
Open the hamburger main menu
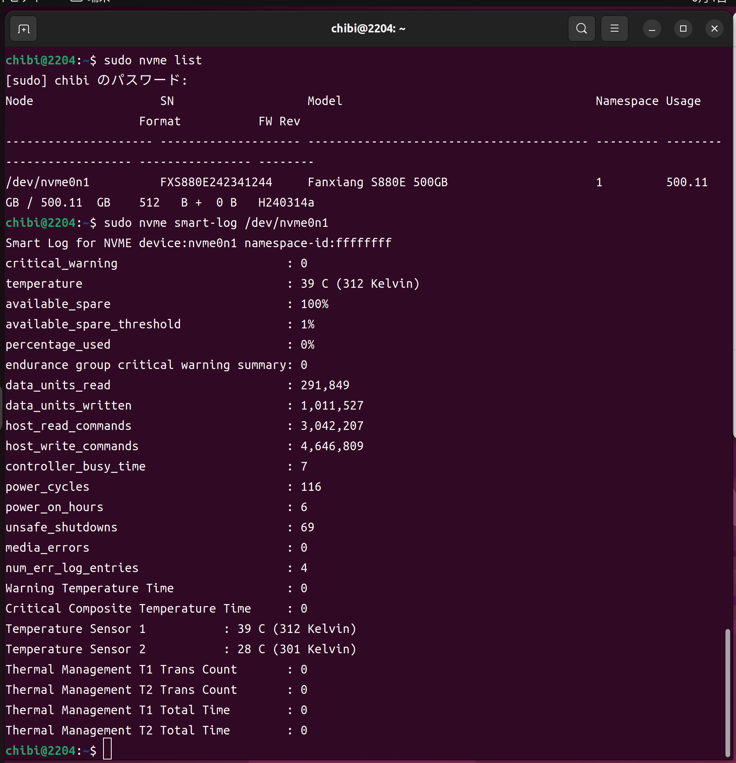point(614,29)
